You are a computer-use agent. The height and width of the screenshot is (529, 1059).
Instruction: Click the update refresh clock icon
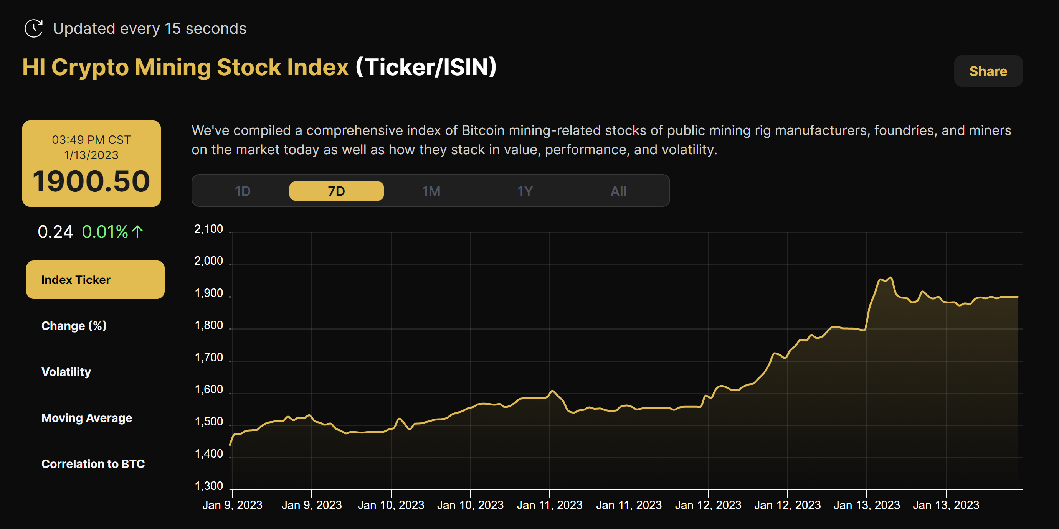tap(35, 28)
